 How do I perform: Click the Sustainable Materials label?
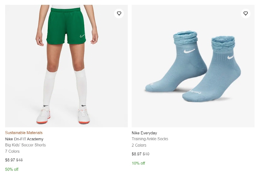point(24,133)
